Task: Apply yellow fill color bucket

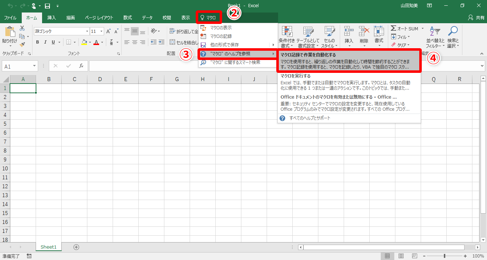Action: tap(84, 42)
